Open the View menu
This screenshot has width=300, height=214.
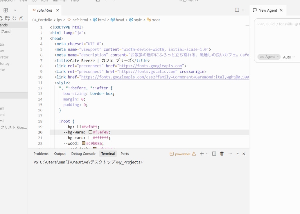[x=23, y=1]
